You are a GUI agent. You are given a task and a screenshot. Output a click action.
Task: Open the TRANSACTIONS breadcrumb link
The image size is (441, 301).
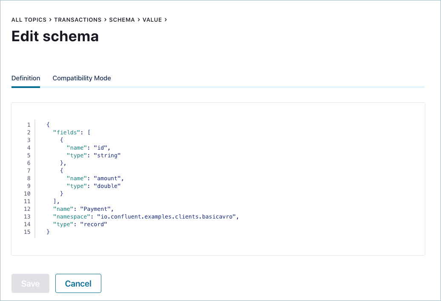pyautogui.click(x=77, y=20)
